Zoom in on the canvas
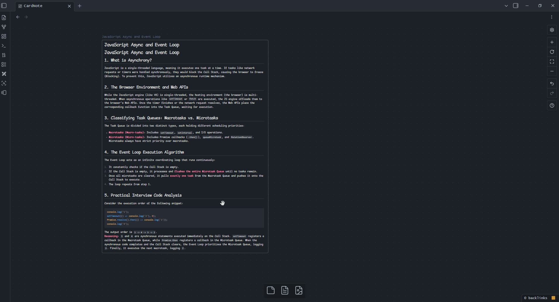 pyautogui.click(x=552, y=42)
